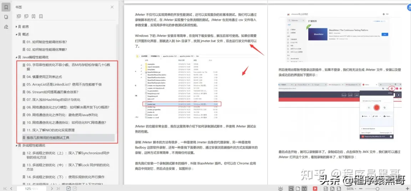Click the BlazeMeter recorder popup screenshot image
The width and height of the screenshot is (411, 191).
pos(340,111)
